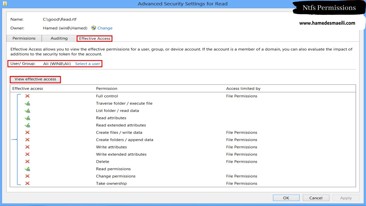Select the List folder / read data row text

click(x=118, y=111)
